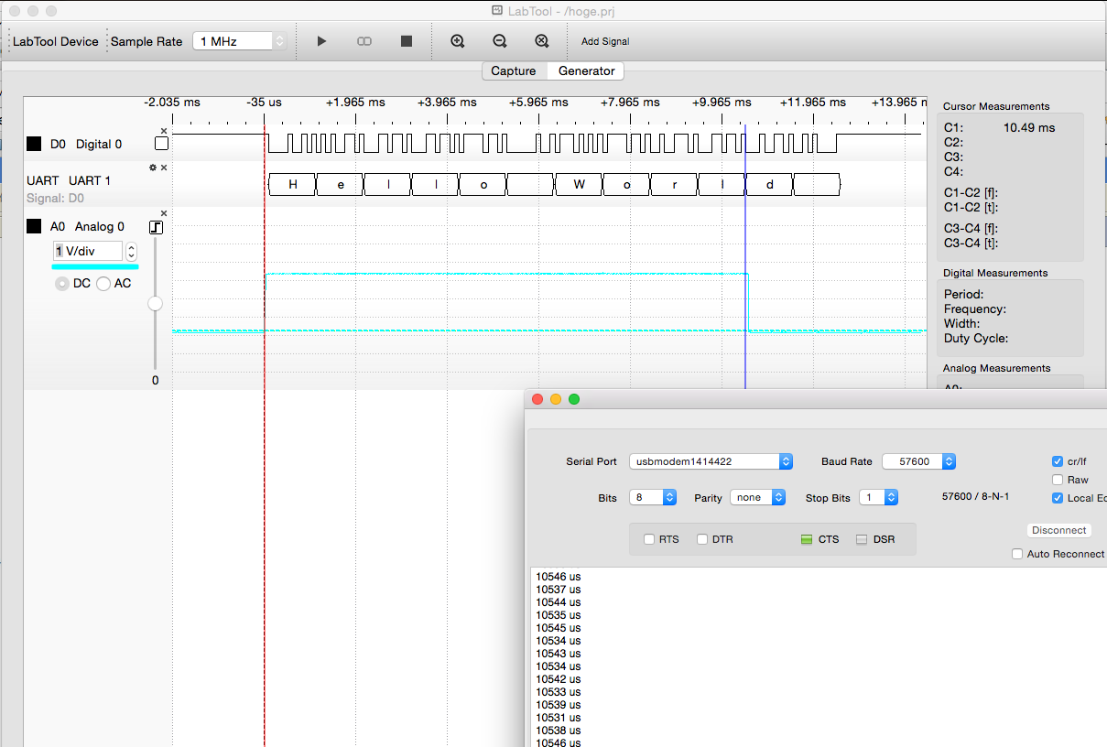This screenshot has height=747, width=1107.
Task: Click the D0 Digital 0 trigger box
Action: 162,144
